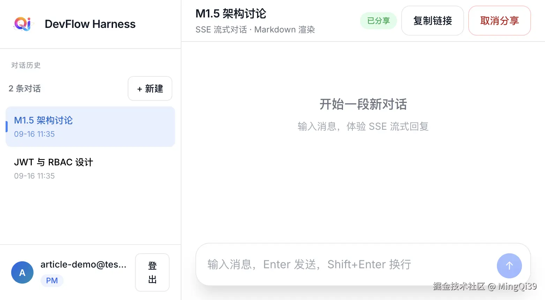
Task: Cancel sharing with 取消分享 button
Action: pyautogui.click(x=499, y=21)
